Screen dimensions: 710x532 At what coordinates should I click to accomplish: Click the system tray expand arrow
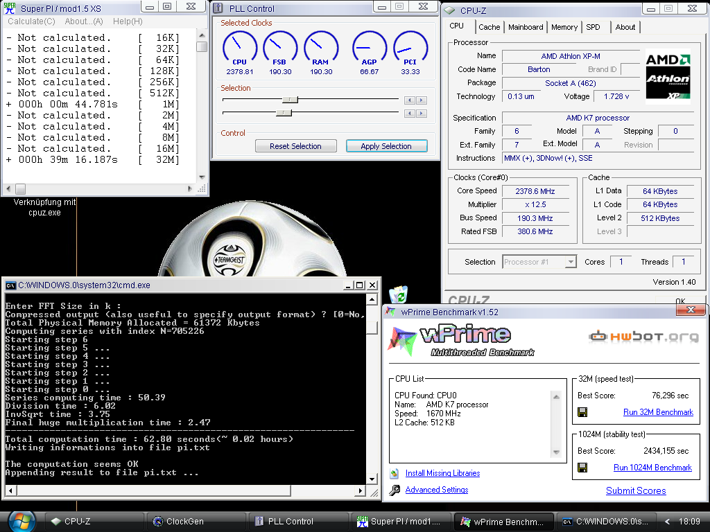coord(666,522)
